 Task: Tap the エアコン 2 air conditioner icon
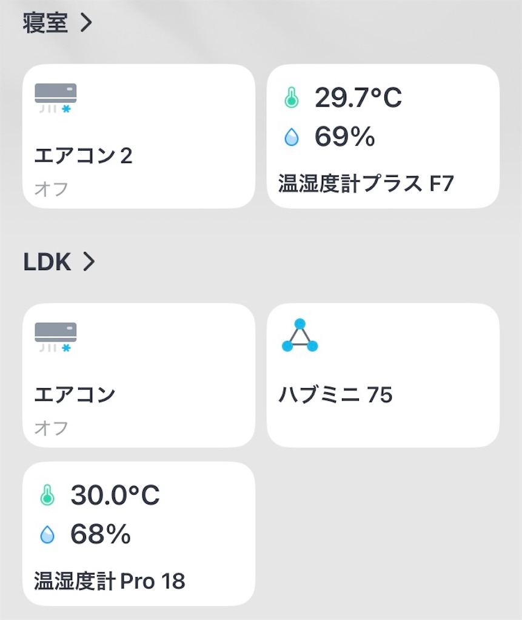click(x=55, y=98)
